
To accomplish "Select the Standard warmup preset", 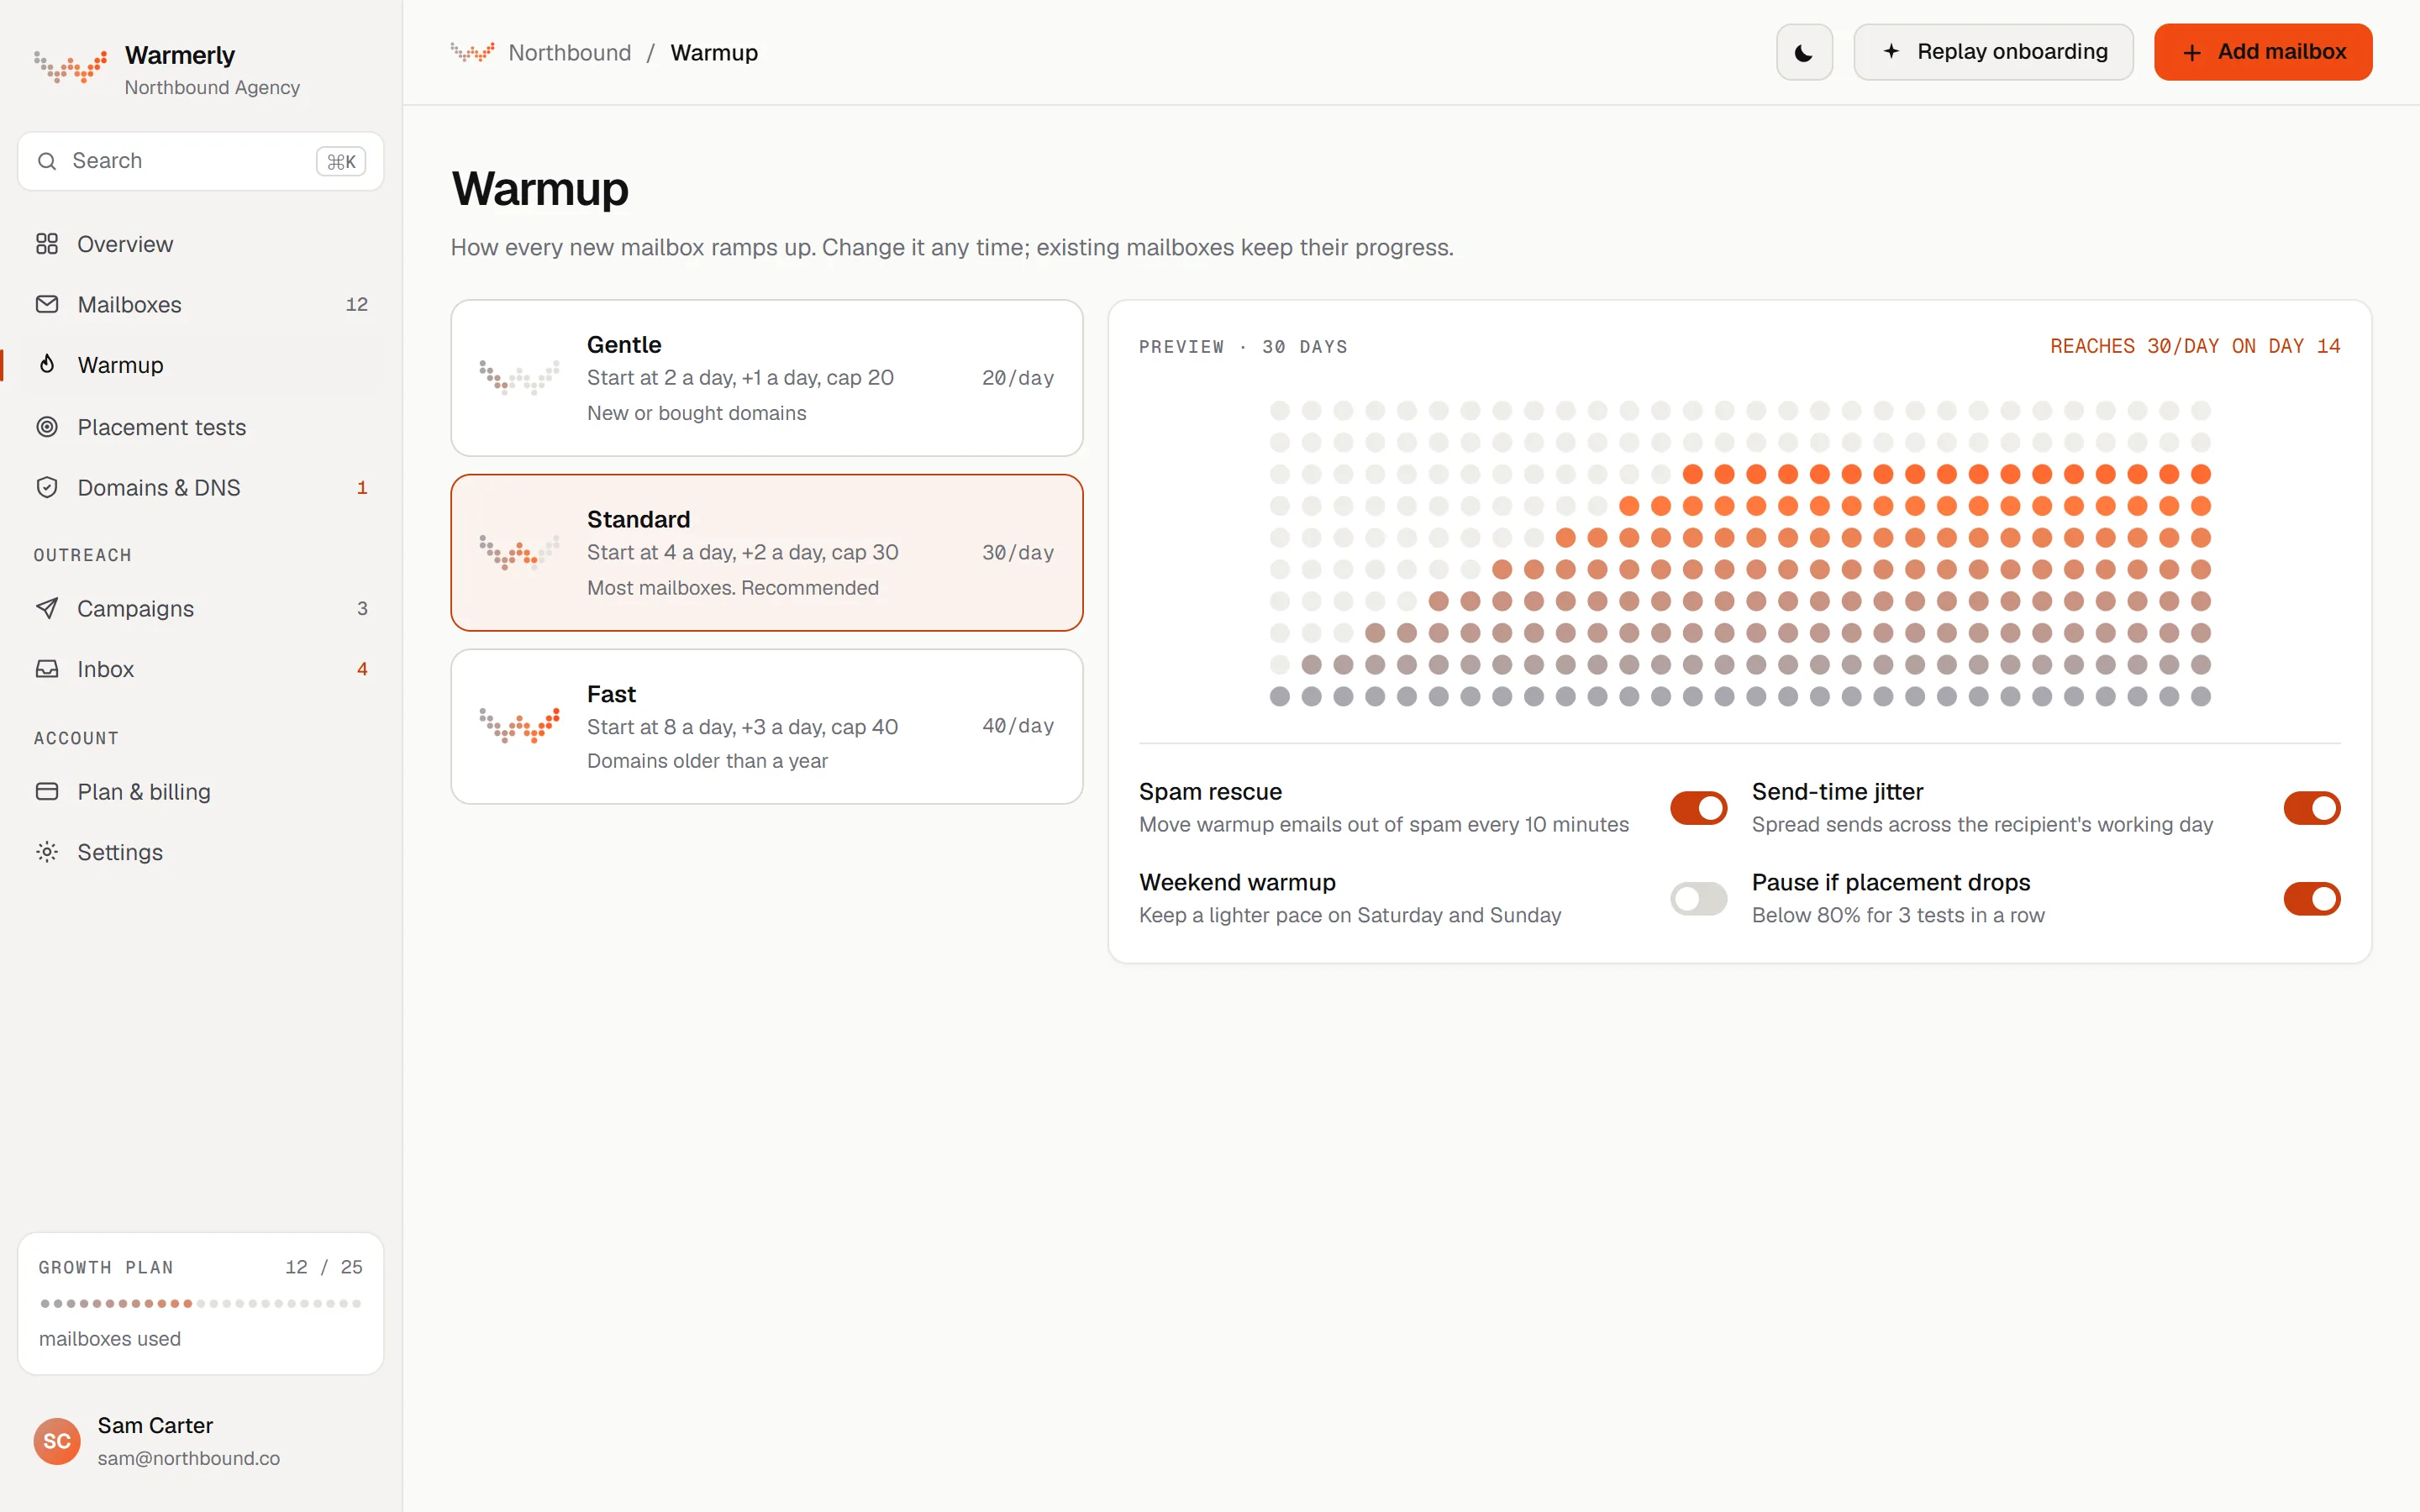I will click(x=767, y=552).
